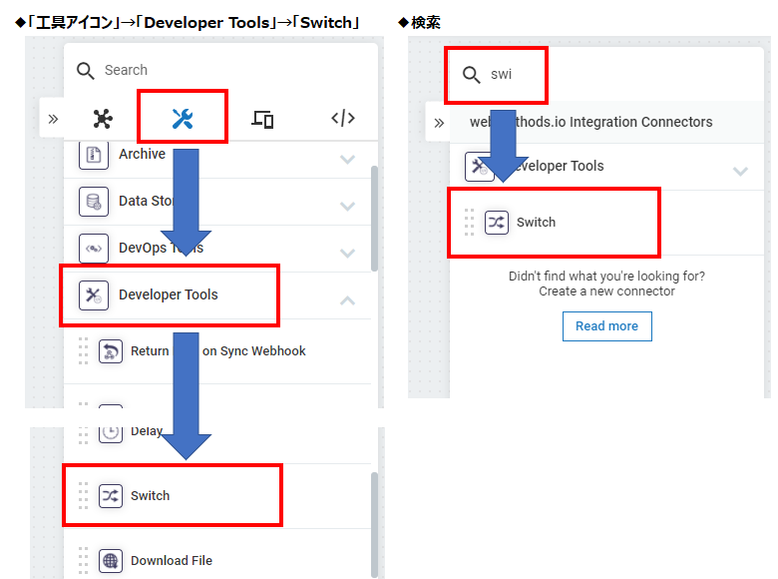Expand the DevOps Tools chevron
The height and width of the screenshot is (579, 778).
(x=347, y=253)
